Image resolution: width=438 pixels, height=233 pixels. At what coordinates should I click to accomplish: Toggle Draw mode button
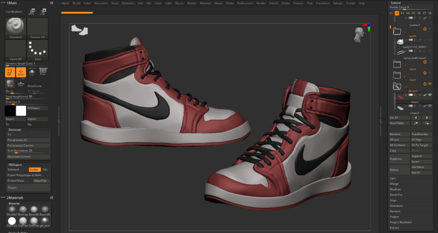pyautogui.click(x=21, y=72)
